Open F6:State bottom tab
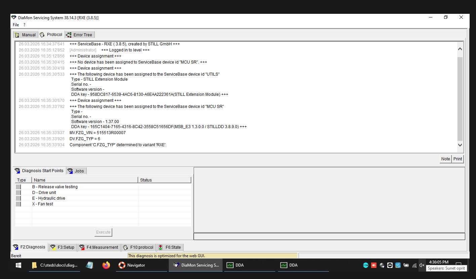 pos(170,247)
